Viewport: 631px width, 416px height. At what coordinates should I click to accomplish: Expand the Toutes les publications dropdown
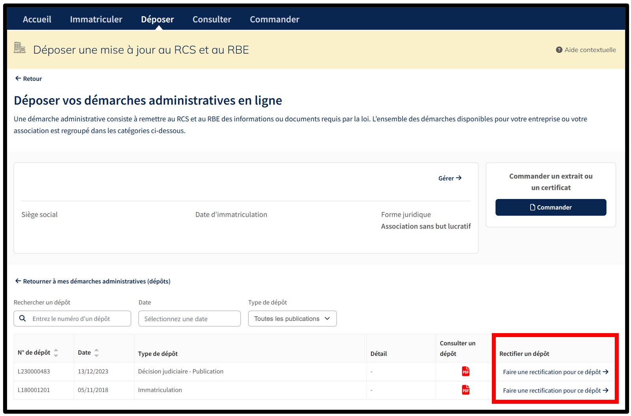pos(292,319)
